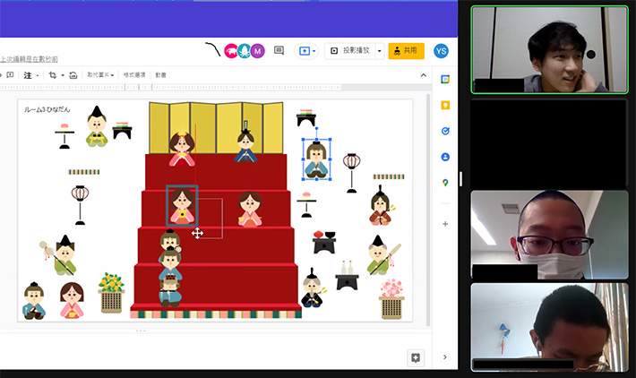Expand the slideshow options dropdown arrow

[x=379, y=51]
